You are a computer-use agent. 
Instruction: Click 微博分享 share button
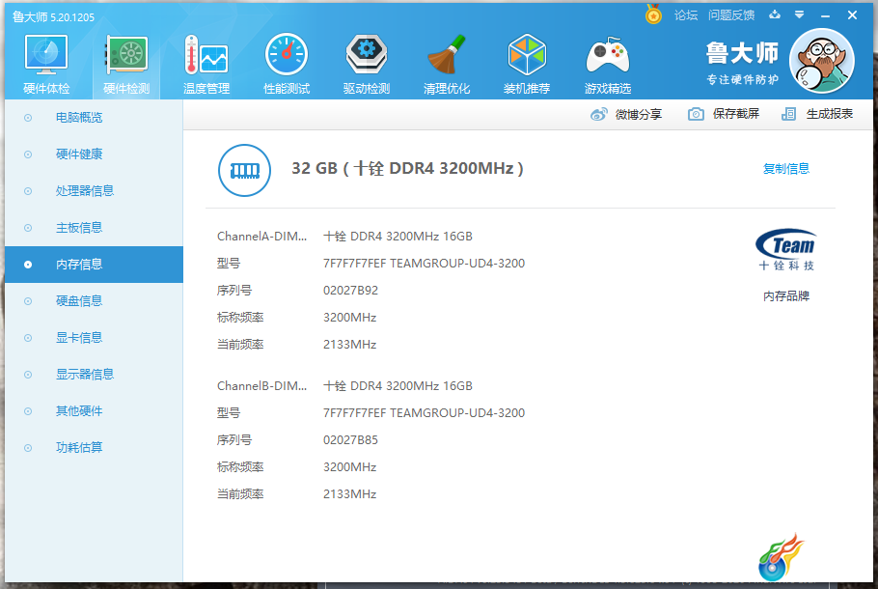coord(626,114)
